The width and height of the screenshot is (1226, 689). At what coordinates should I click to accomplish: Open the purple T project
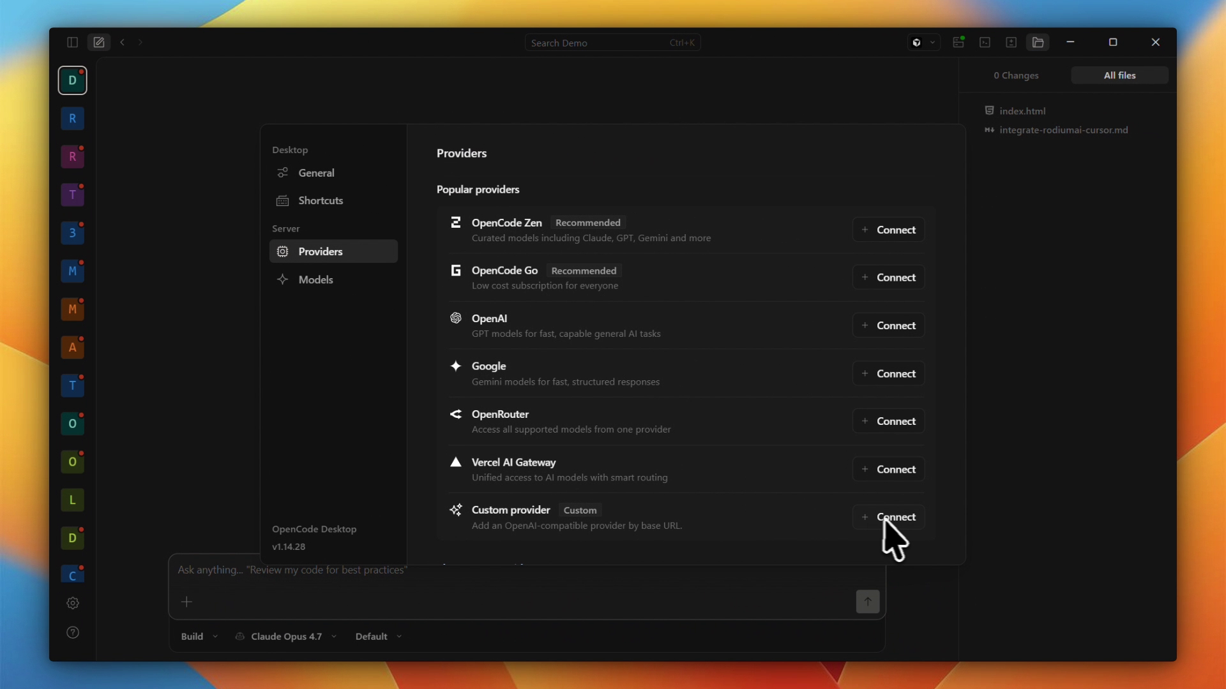(72, 195)
